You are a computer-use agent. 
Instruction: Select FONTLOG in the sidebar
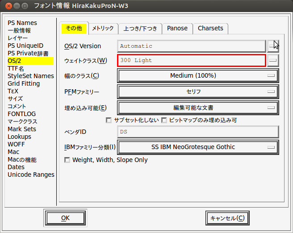(x=22, y=114)
